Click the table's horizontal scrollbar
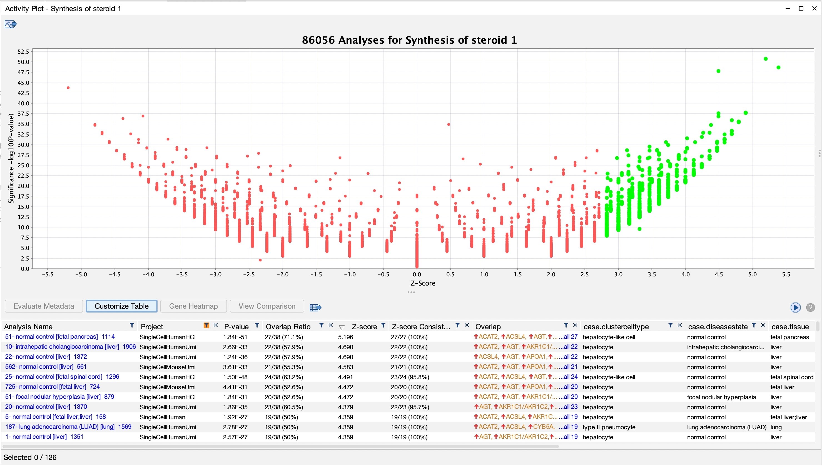The width and height of the screenshot is (822, 466). (280, 447)
